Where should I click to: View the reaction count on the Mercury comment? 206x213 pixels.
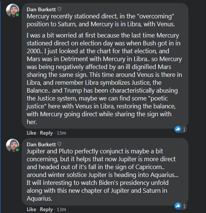184,129
